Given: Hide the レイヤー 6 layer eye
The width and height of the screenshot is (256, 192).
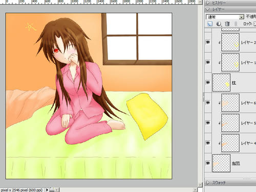Looking at the screenshot, I should pos(208,102).
